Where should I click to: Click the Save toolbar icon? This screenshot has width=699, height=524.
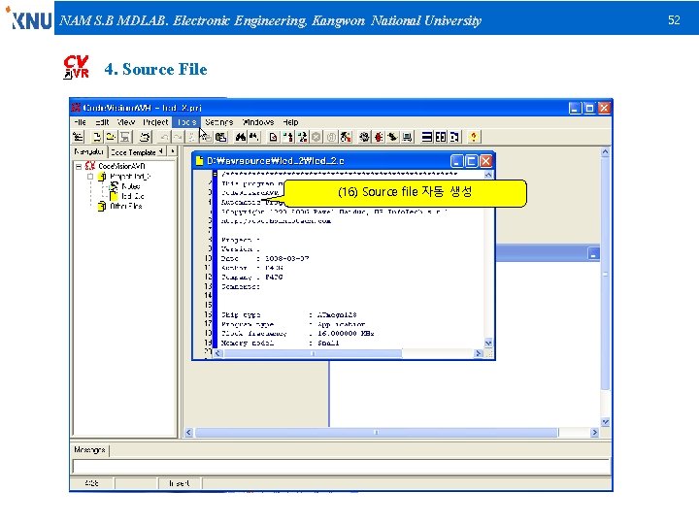[x=125, y=137]
